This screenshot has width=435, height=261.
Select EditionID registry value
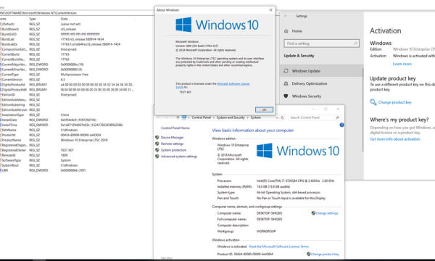tap(8, 94)
